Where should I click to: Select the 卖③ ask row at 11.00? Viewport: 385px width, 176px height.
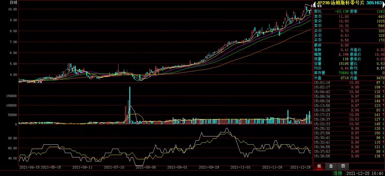tap(349, 16)
